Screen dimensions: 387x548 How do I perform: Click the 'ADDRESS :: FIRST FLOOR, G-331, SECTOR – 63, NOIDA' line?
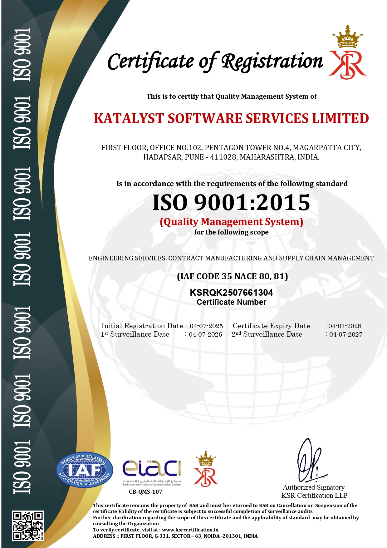pos(175,536)
